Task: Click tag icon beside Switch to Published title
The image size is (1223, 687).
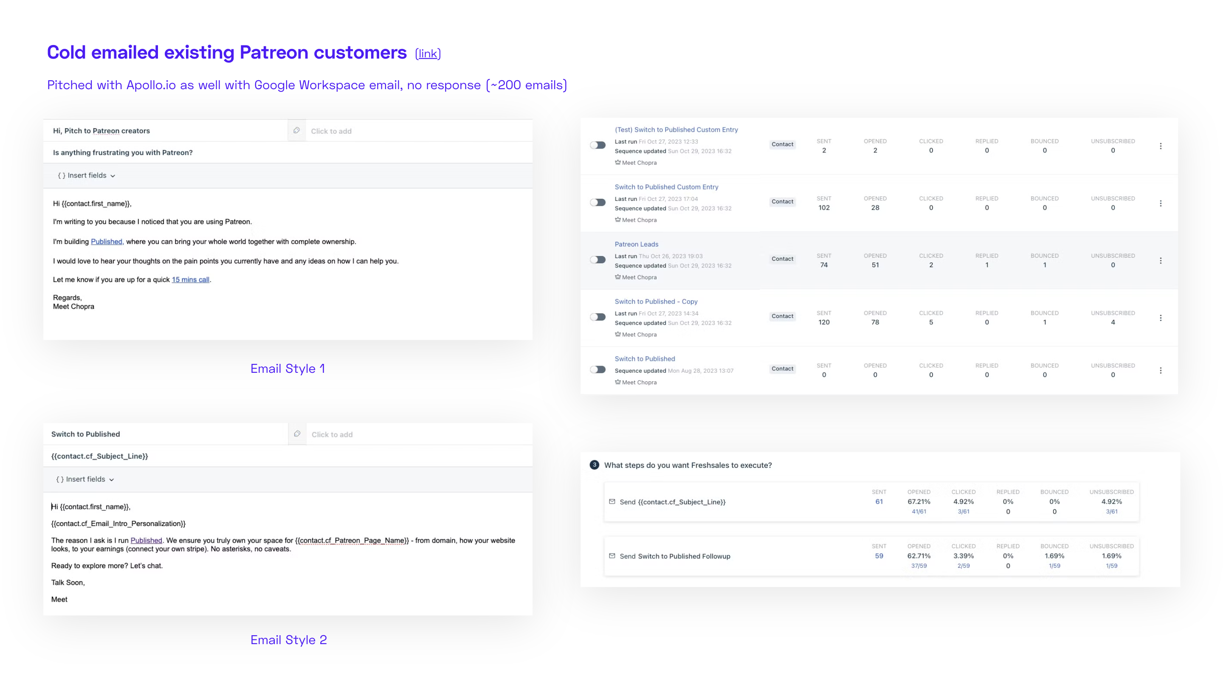Action: (x=297, y=434)
